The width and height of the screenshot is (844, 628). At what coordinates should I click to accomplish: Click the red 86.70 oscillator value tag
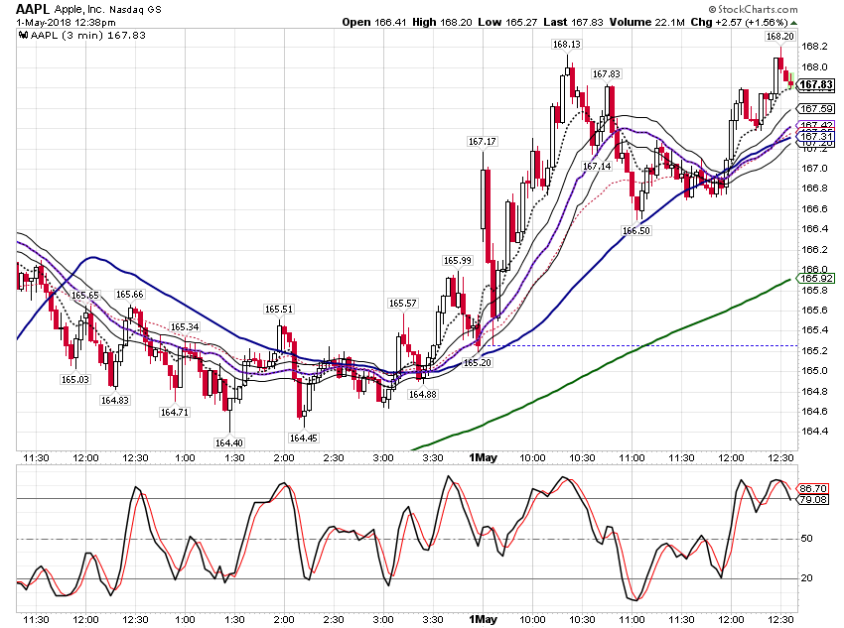pyautogui.click(x=813, y=489)
